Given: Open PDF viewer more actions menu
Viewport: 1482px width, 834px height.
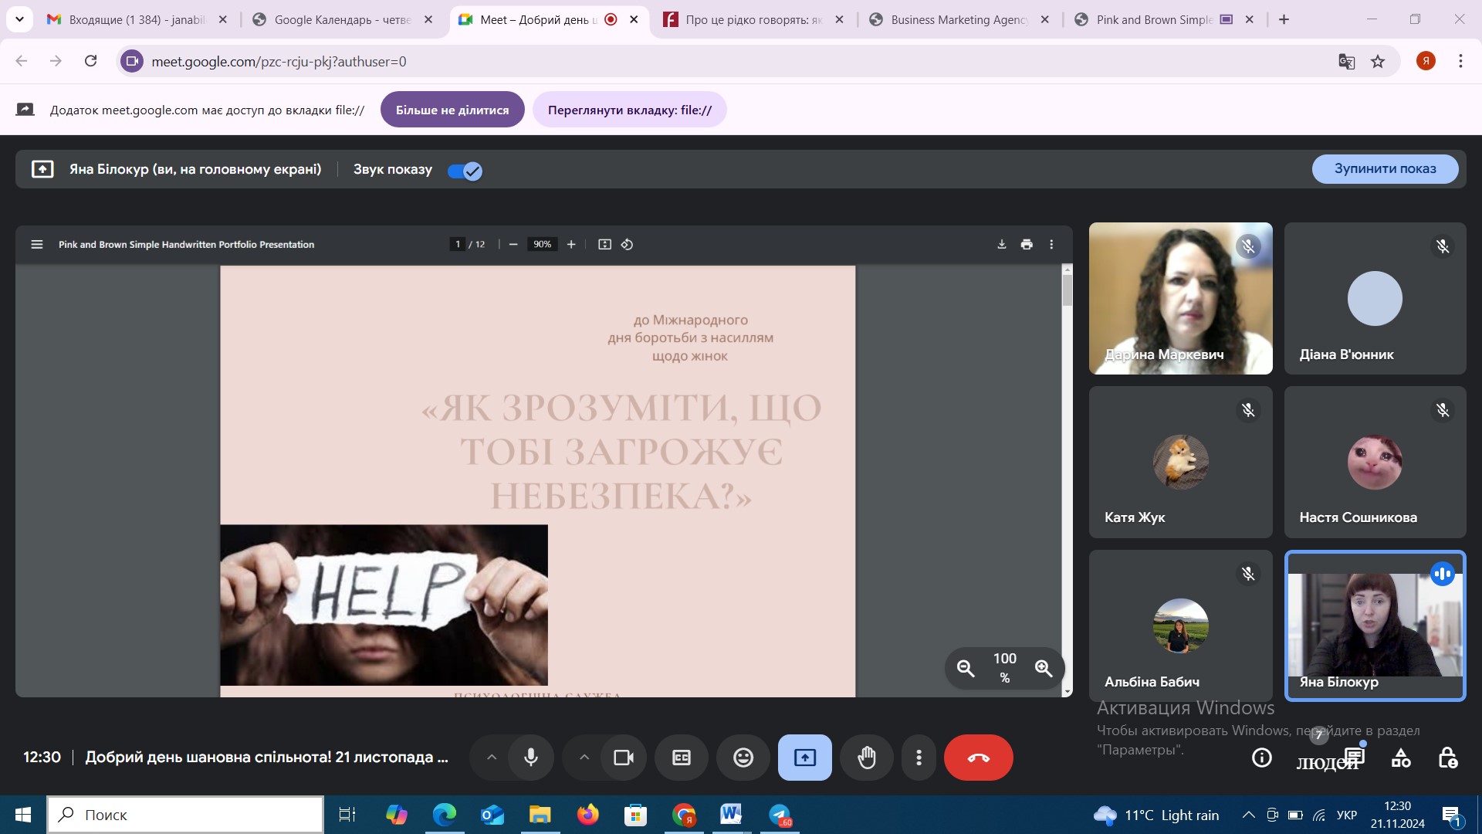Looking at the screenshot, I should [x=1051, y=244].
